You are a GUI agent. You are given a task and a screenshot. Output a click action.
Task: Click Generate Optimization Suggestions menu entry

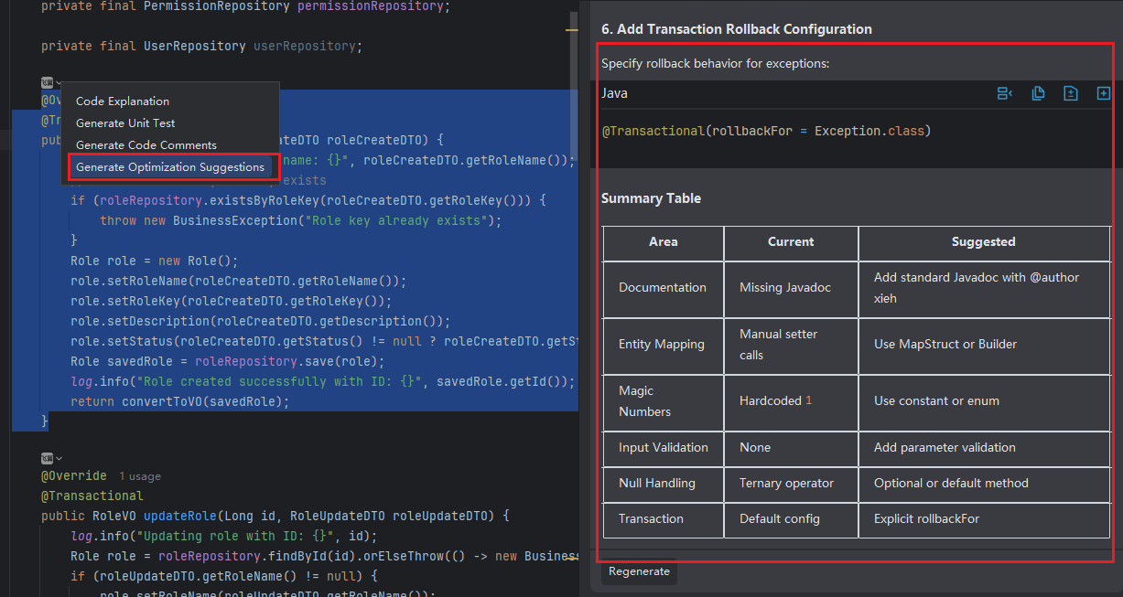170,167
